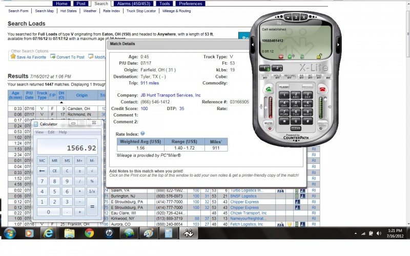Select line 2 on X-Lite

[277, 69]
